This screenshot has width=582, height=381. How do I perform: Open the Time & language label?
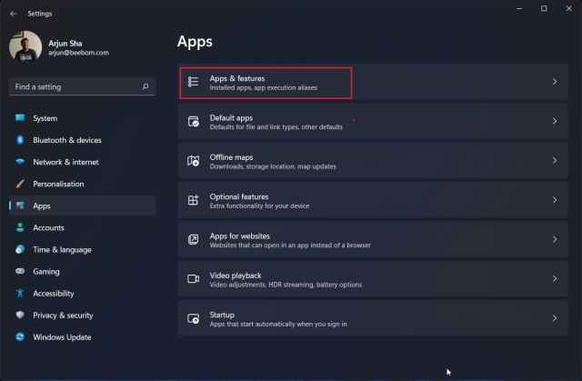[62, 250]
